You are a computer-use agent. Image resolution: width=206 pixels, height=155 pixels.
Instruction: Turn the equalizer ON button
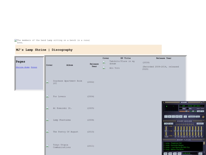[166, 124]
